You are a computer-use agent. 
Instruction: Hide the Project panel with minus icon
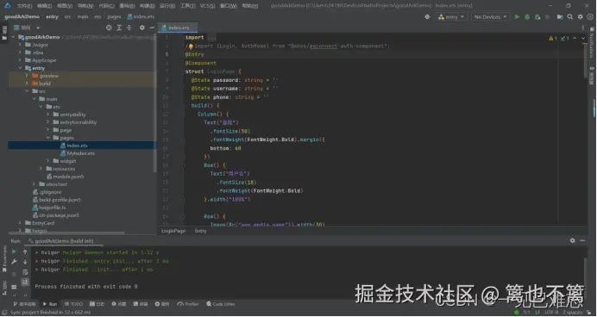coord(152,28)
